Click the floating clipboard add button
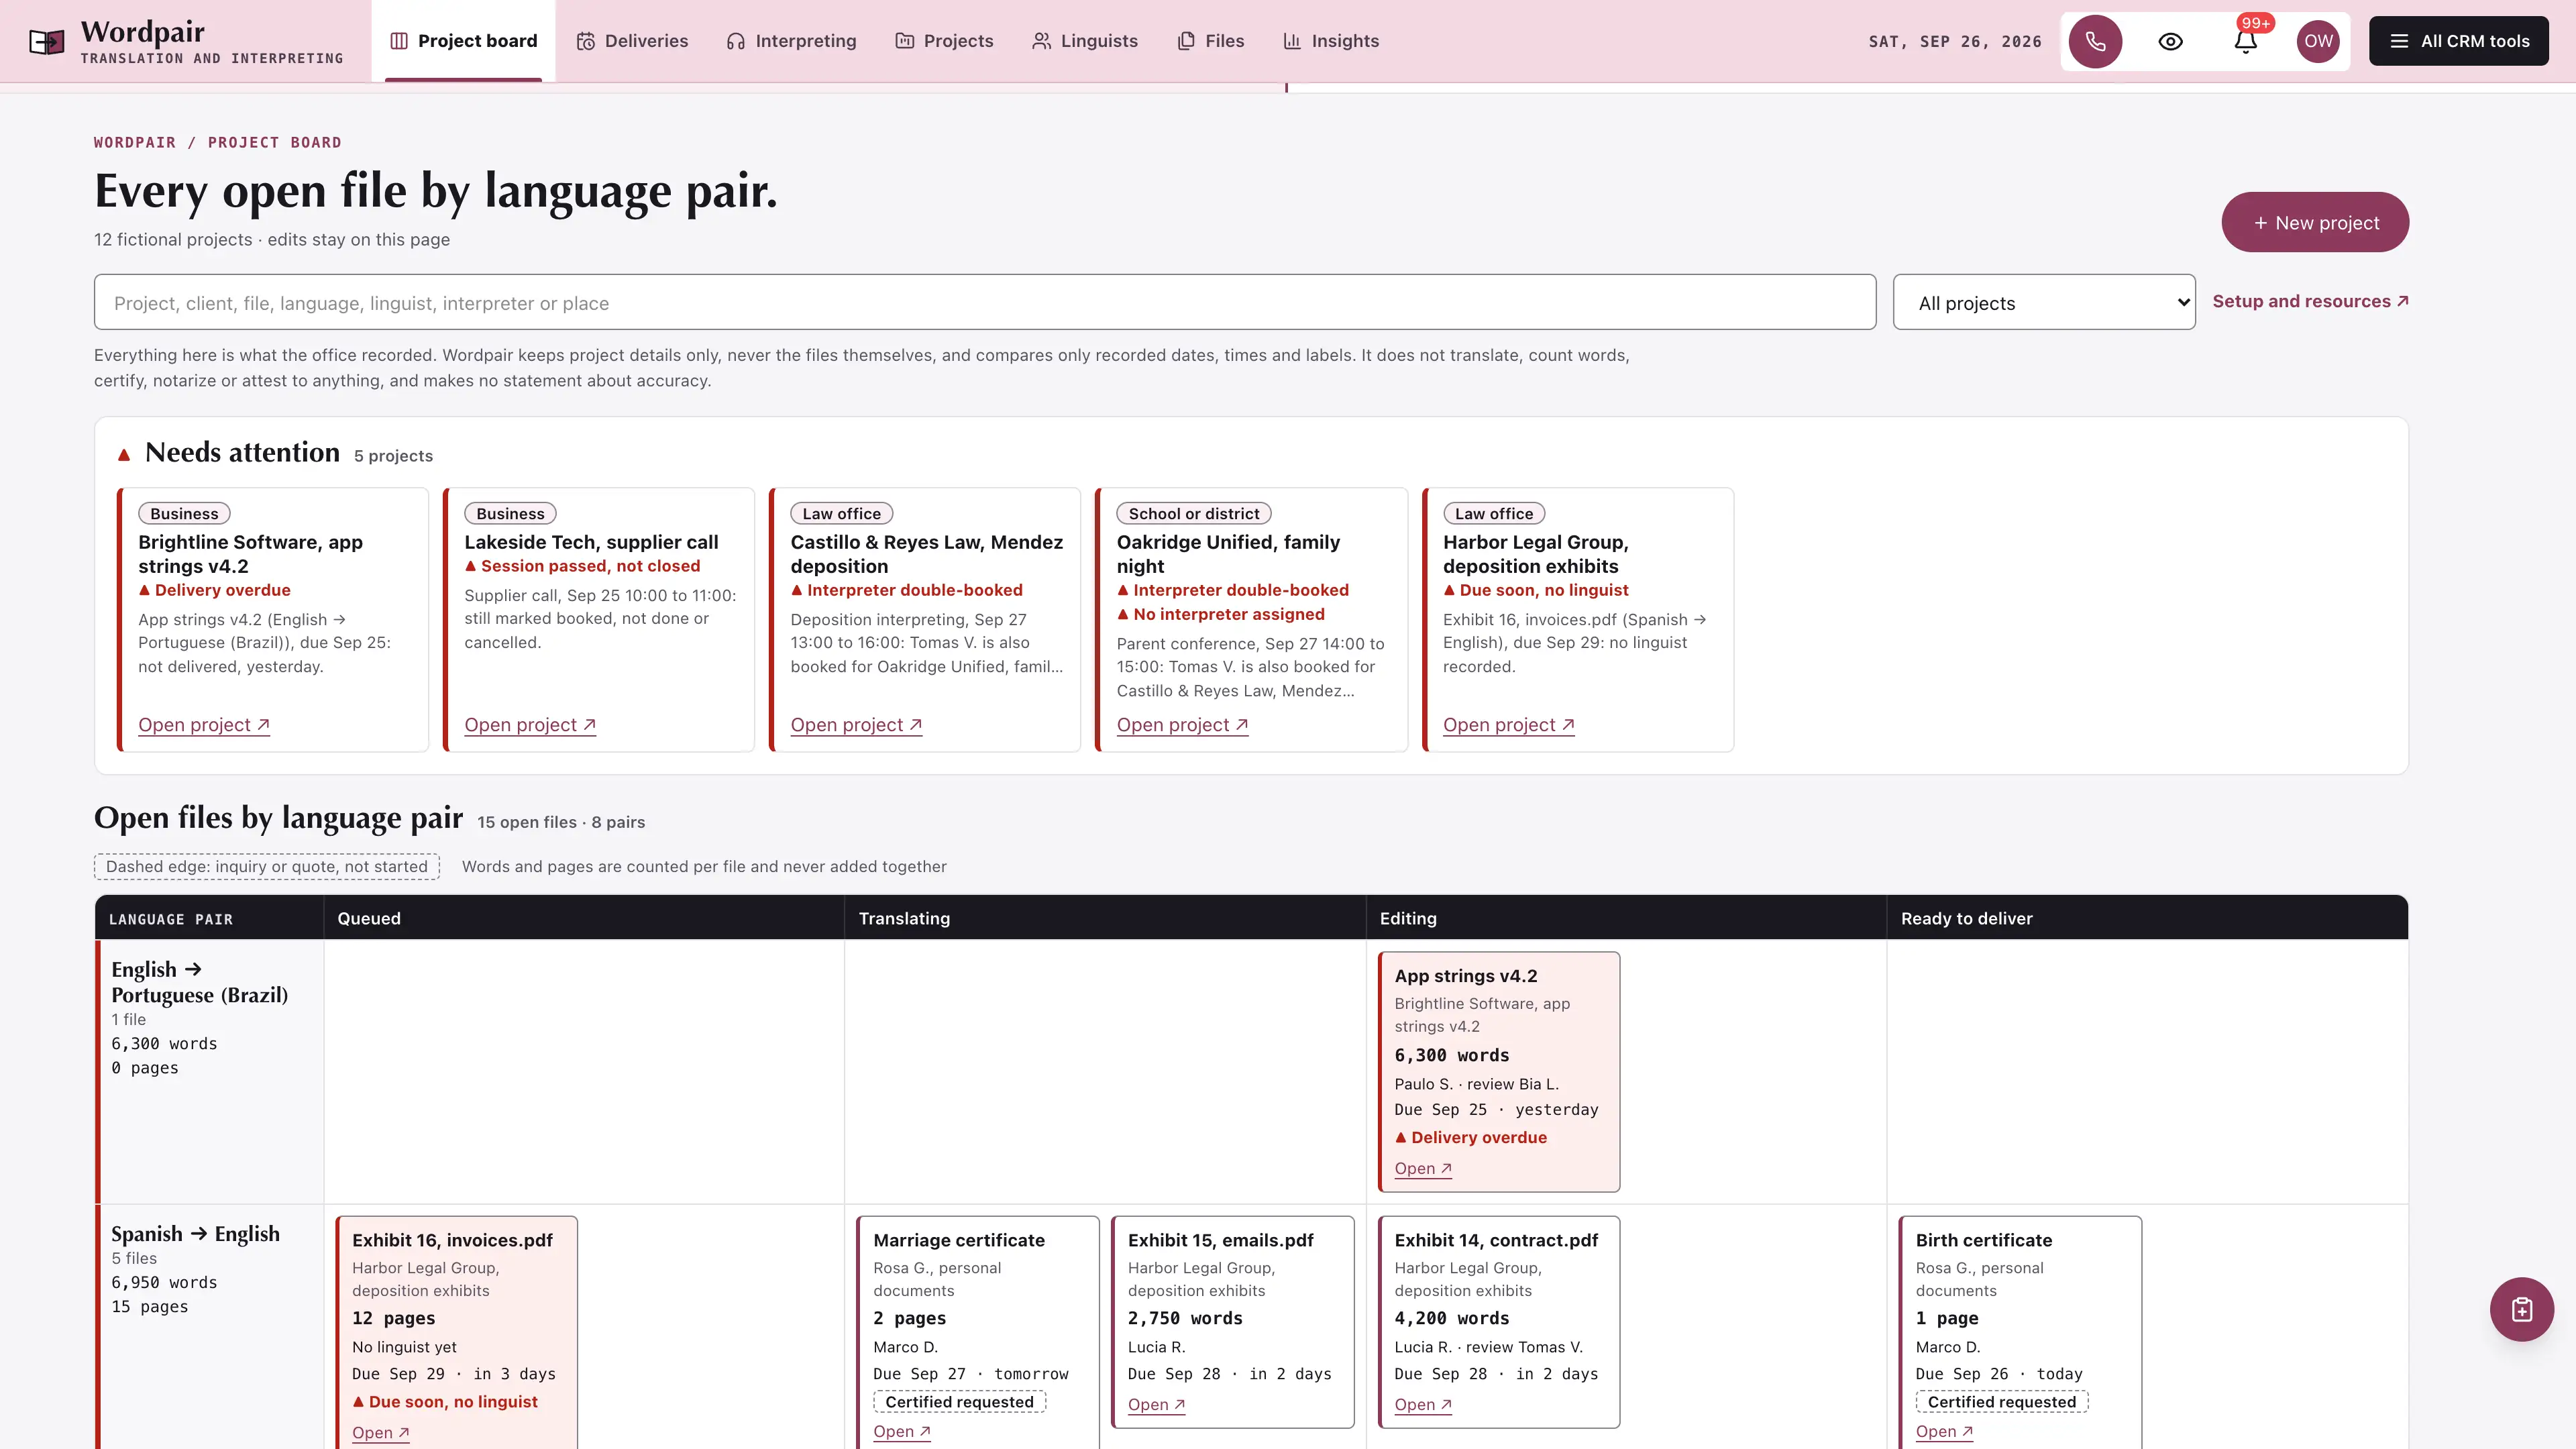2576x1449 pixels. [2521, 1309]
